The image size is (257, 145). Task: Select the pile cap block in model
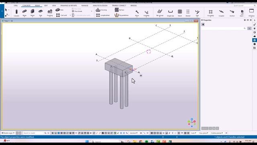[119, 67]
